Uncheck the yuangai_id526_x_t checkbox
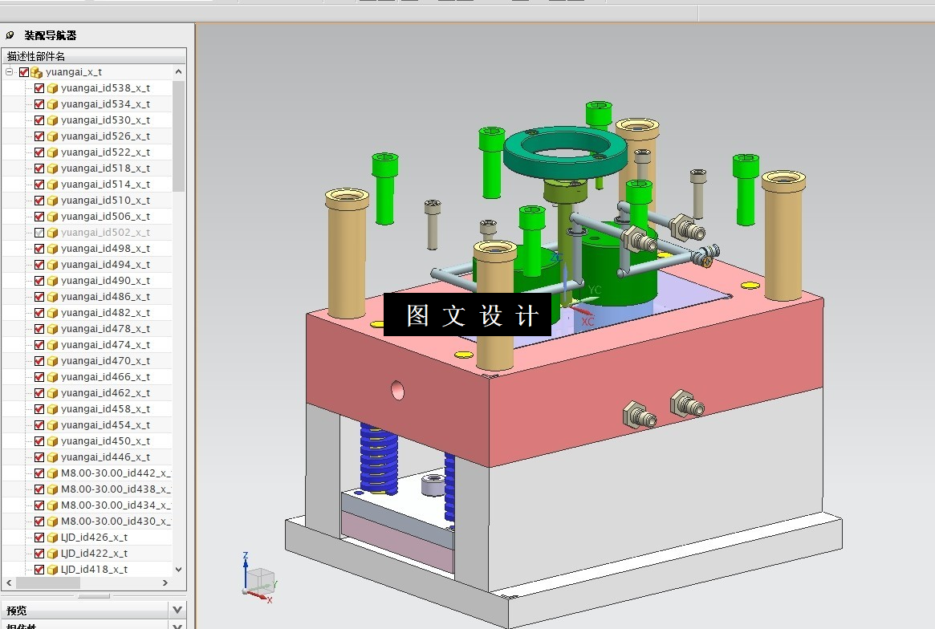The image size is (935, 629). pyautogui.click(x=39, y=136)
